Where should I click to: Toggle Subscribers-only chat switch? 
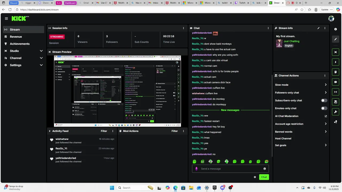tap(324, 101)
